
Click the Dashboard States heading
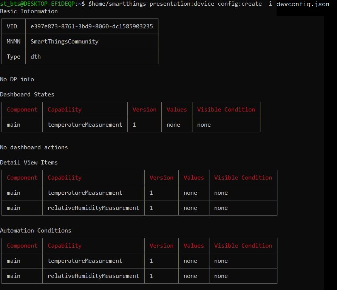[x=27, y=94]
